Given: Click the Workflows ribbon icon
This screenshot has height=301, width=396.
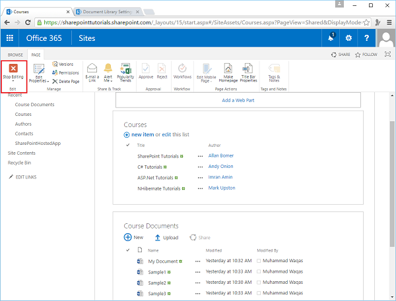Looking at the screenshot, I should pos(182,68).
